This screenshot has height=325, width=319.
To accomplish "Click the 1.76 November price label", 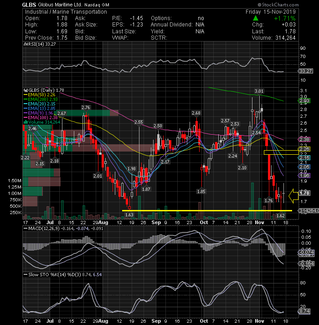I will click(269, 201).
